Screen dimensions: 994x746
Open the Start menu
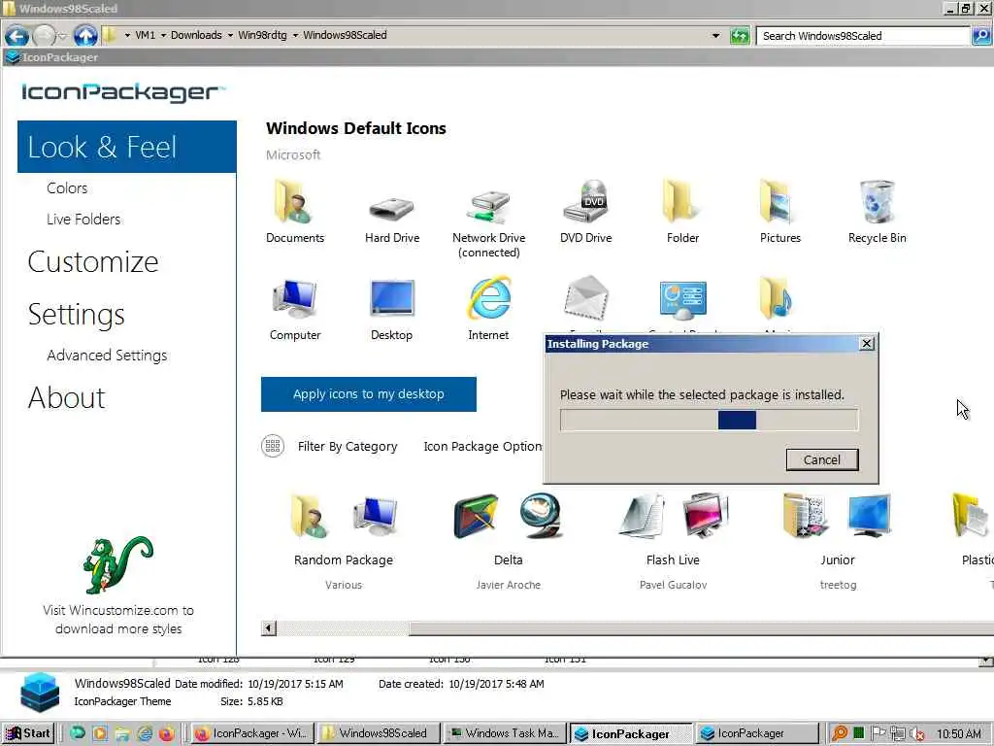(x=28, y=733)
